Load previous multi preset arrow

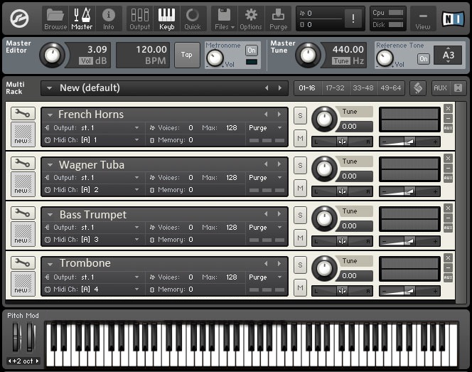(x=267, y=88)
